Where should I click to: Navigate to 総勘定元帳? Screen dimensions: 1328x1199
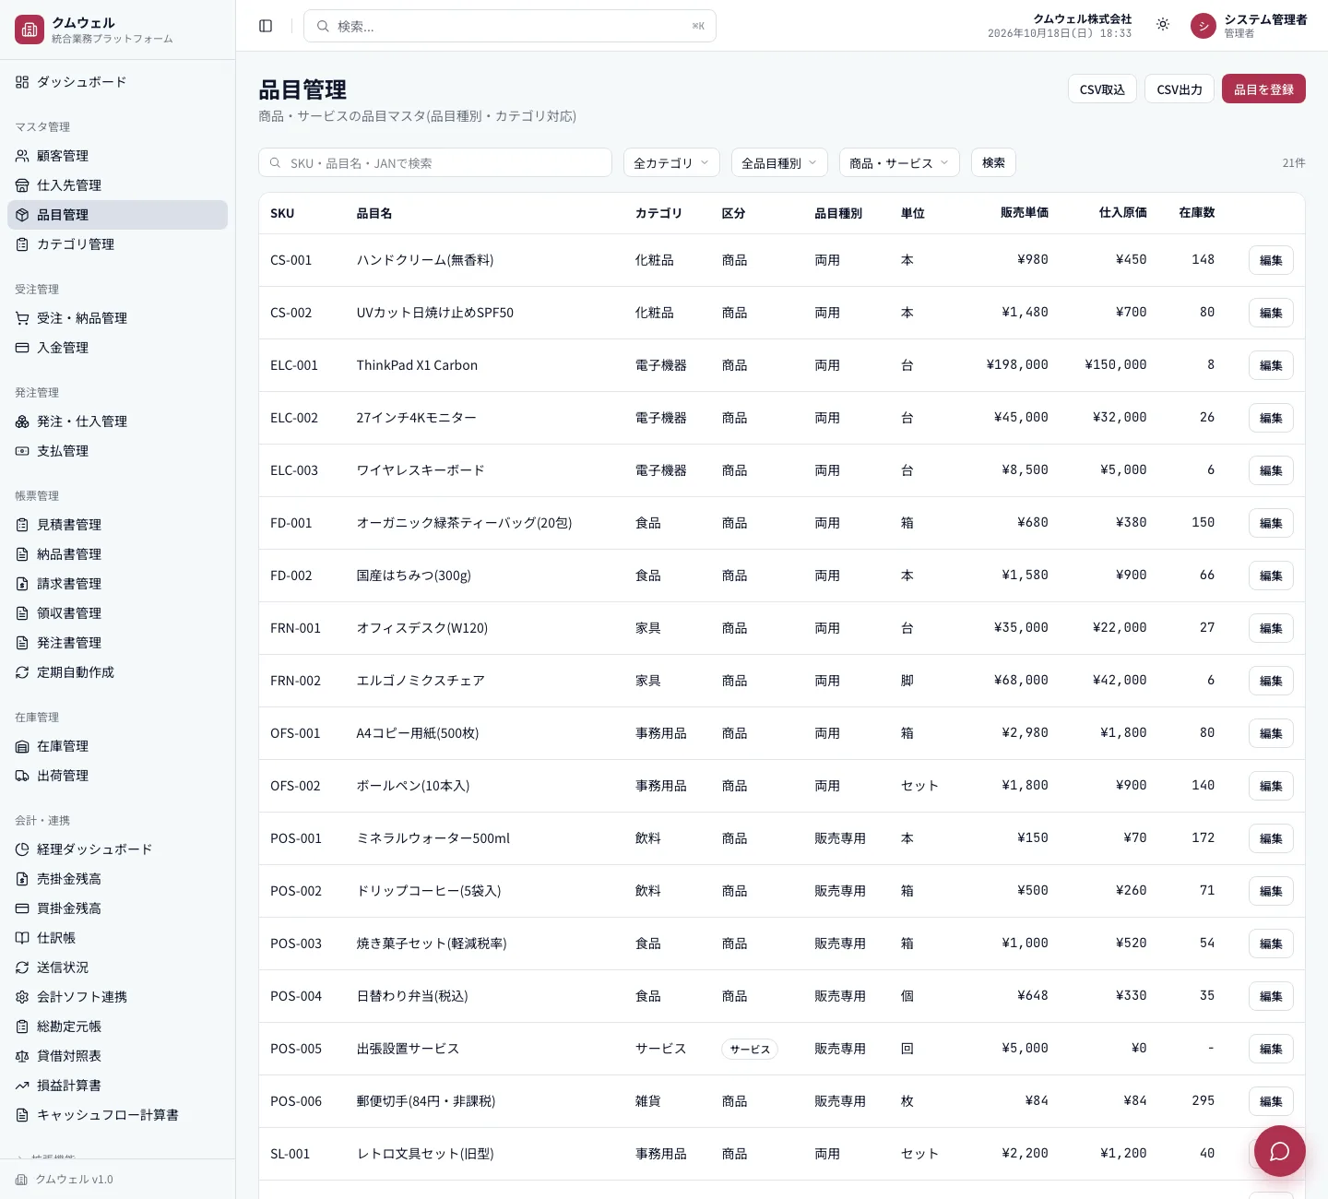click(117, 1027)
